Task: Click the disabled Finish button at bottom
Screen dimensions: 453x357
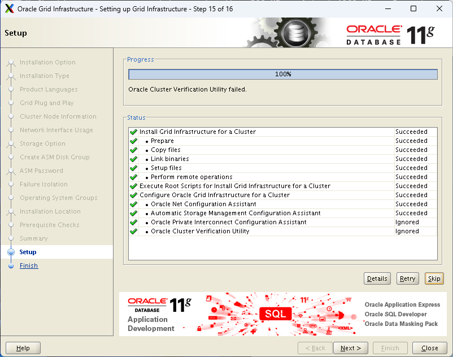Action: (x=390, y=348)
